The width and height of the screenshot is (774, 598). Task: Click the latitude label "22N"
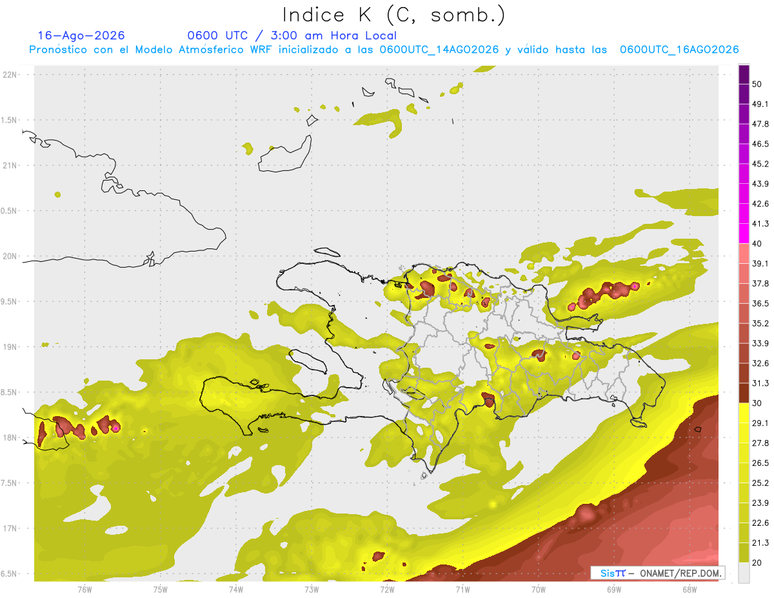(x=10, y=75)
